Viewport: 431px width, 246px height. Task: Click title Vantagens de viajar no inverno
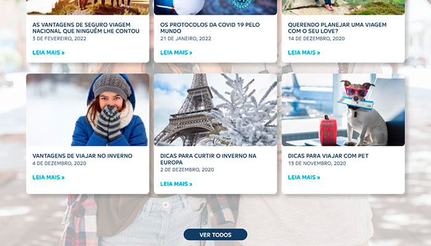tap(83, 156)
